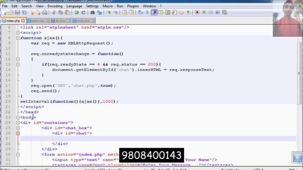Cut selection with scissors icon
The width and height of the screenshot is (303, 170).
53,13
